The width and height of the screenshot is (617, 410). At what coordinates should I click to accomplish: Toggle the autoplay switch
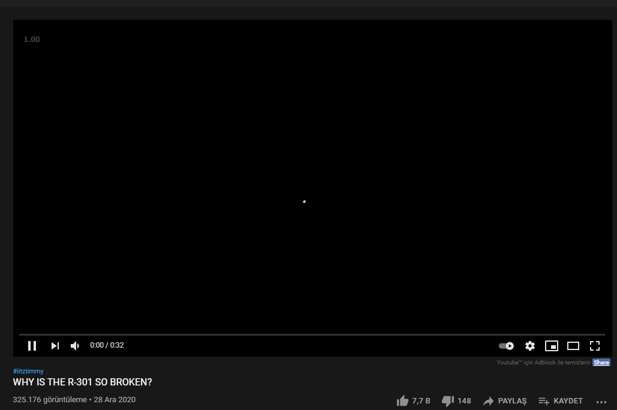(505, 345)
